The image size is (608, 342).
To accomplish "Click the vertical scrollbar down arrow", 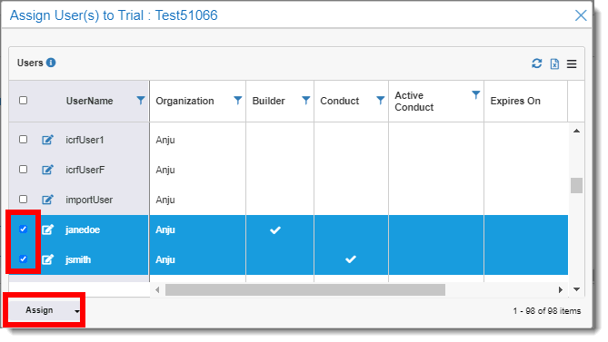I will click(576, 289).
